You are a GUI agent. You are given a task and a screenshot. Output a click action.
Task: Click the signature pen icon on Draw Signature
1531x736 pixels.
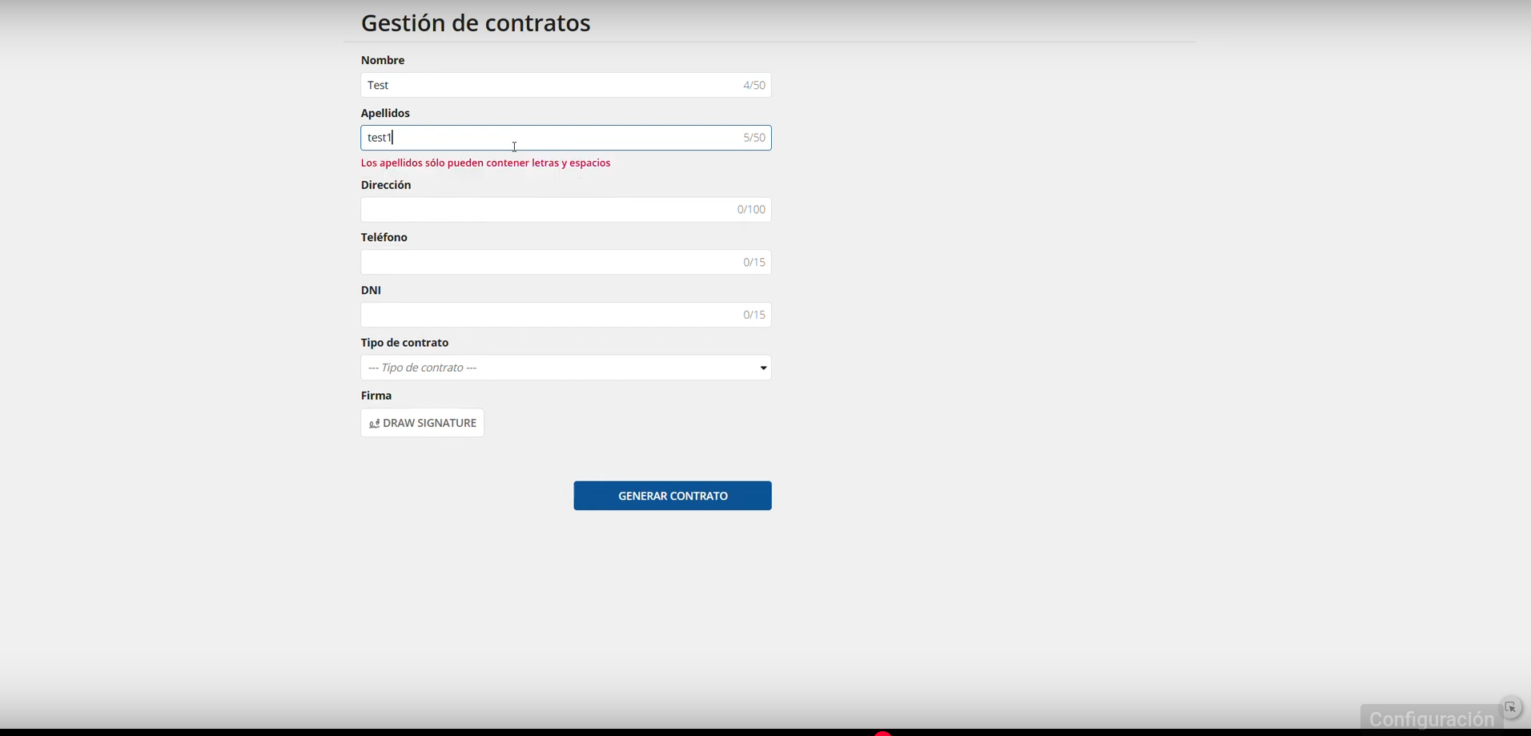374,424
